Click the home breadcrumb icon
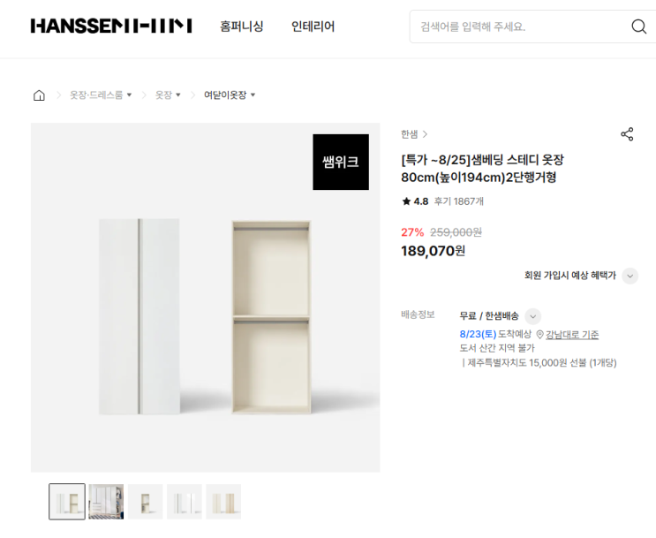 pyautogui.click(x=39, y=95)
